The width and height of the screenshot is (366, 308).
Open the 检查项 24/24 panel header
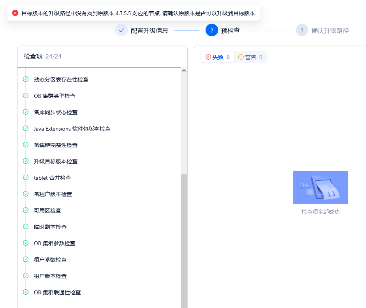click(x=43, y=57)
